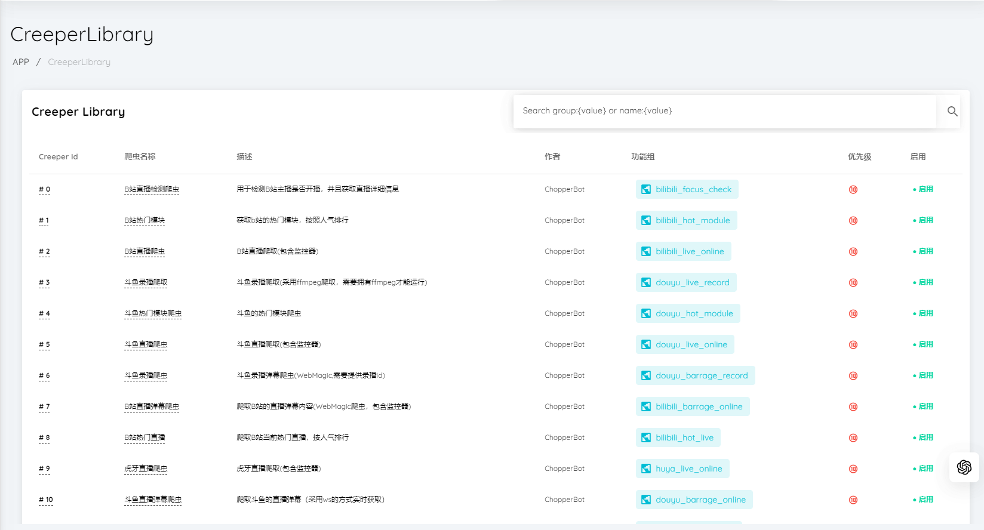Click creeper id # 0

coord(45,189)
